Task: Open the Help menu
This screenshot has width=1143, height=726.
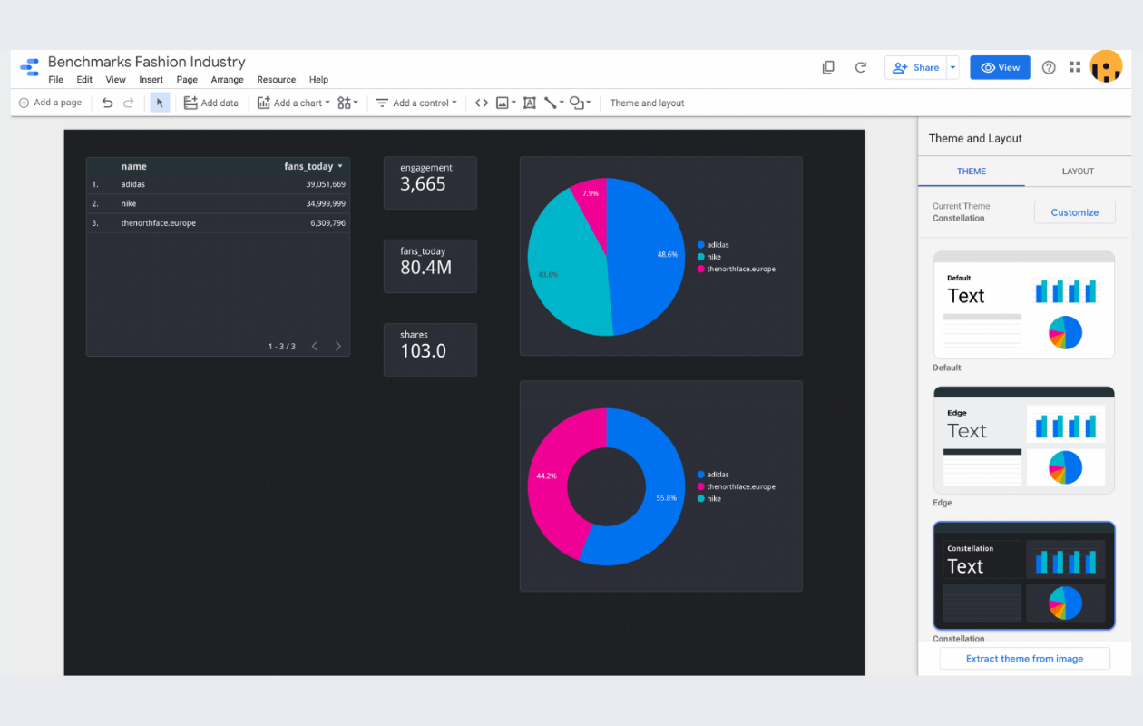Action: pos(318,80)
